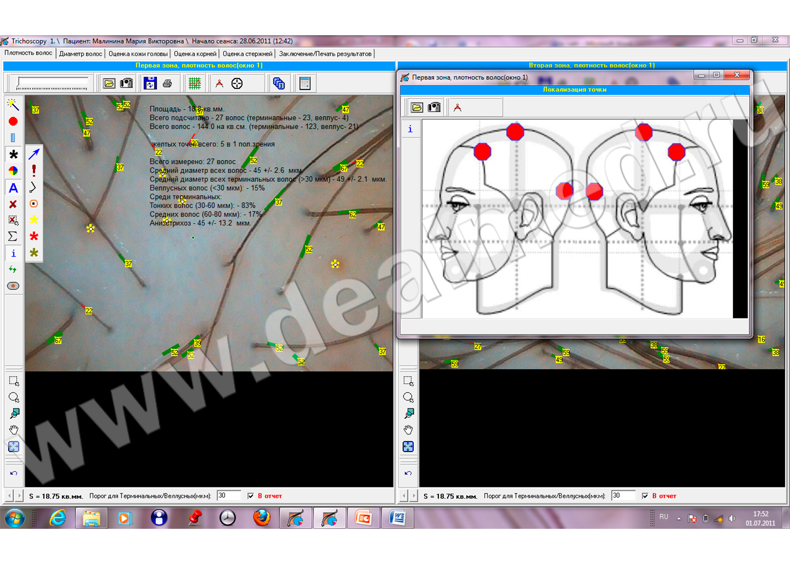This screenshot has width=790, height=564.
Task: Select the orange circled dot marker
Action: [x=34, y=204]
